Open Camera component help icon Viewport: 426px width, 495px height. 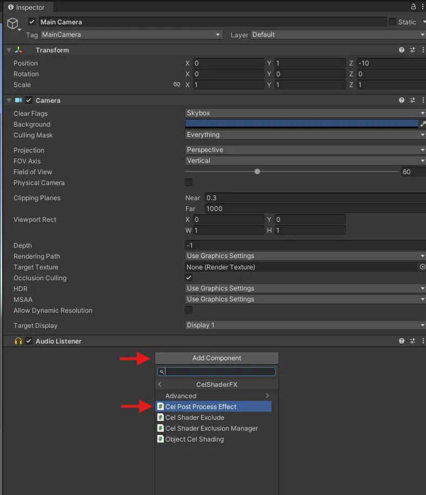coord(401,100)
